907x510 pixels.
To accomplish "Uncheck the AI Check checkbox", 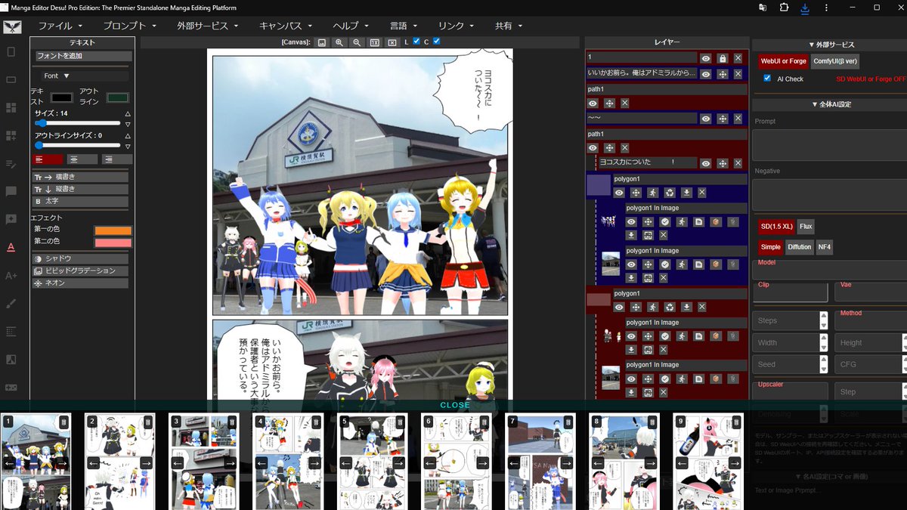I will pyautogui.click(x=767, y=78).
